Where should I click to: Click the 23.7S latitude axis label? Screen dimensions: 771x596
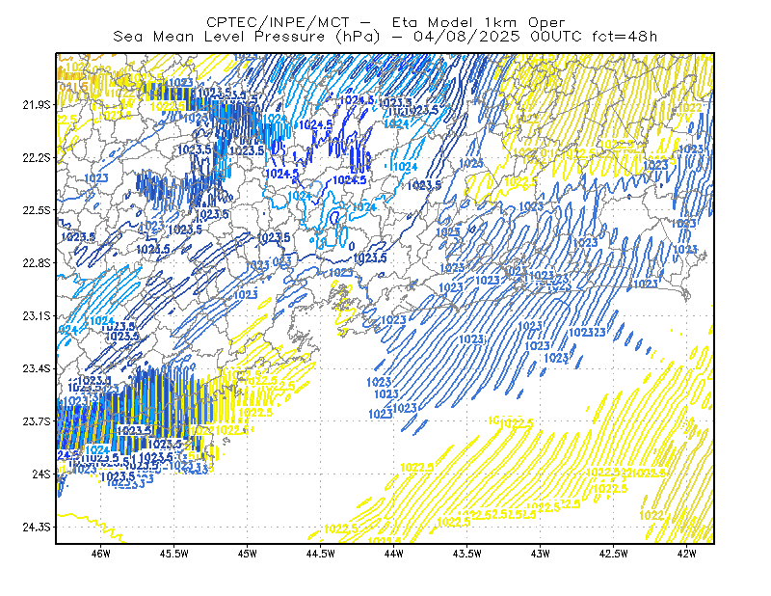[37, 421]
